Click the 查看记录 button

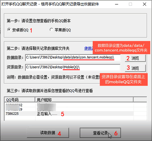100,133
